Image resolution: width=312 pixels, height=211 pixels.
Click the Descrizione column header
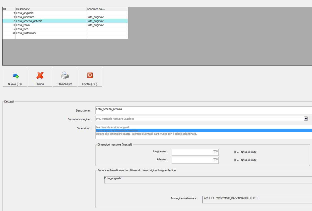click(x=51, y=9)
